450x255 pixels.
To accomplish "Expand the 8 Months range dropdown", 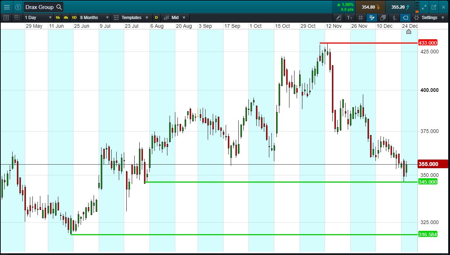I will click(x=94, y=17).
